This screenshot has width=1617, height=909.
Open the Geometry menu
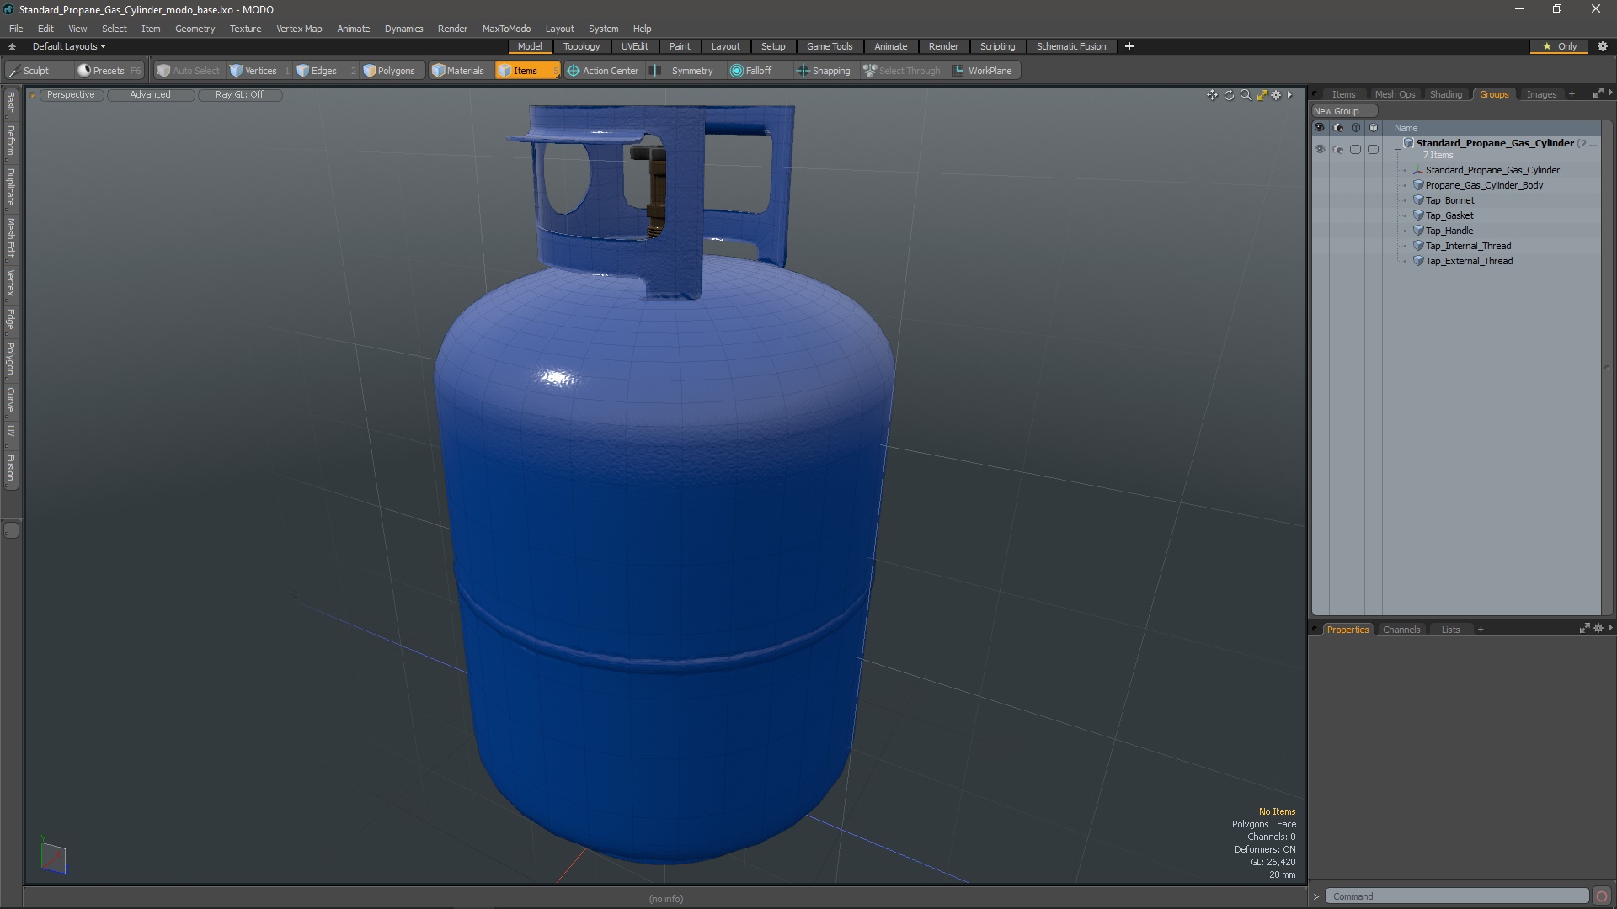195,29
